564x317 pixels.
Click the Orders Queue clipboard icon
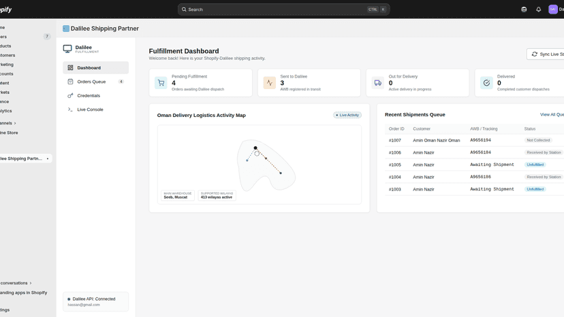pyautogui.click(x=71, y=82)
